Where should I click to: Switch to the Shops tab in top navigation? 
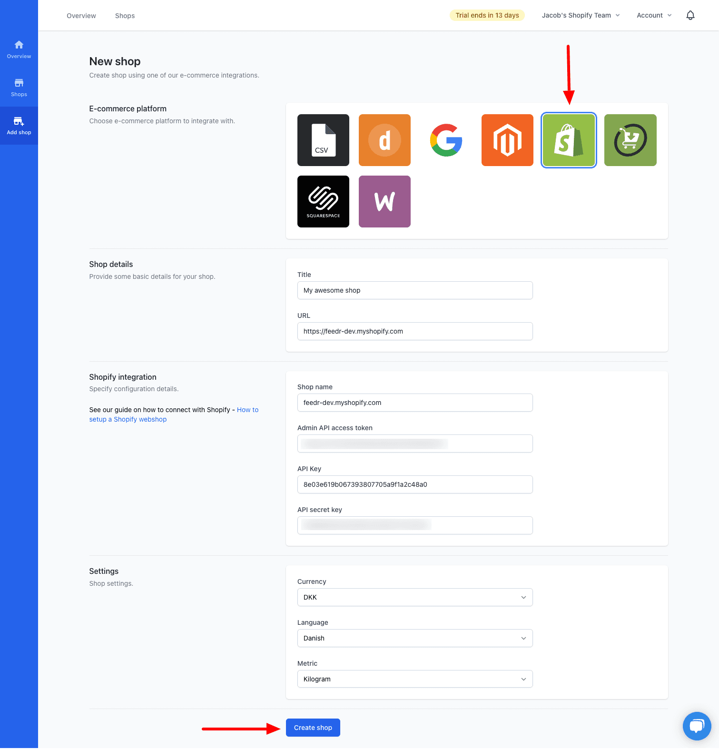click(x=125, y=16)
